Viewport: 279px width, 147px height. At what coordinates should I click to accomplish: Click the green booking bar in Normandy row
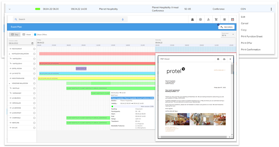pos(101,93)
